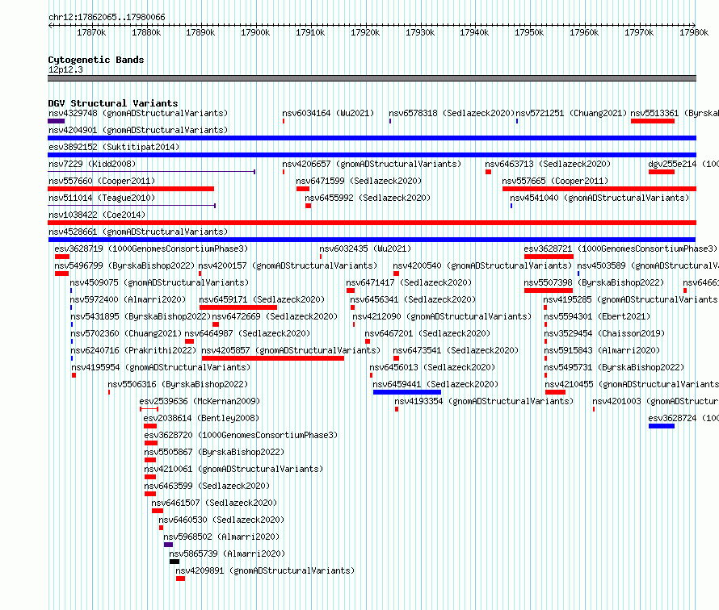Click the red bar under dgv255e214
The height and width of the screenshot is (610, 719).
tap(661, 172)
